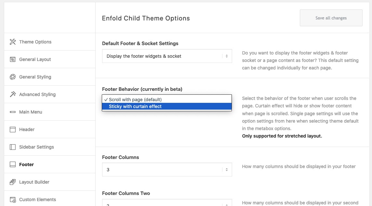
Task: Go to the Advanced Styling tab
Action: tap(50, 94)
